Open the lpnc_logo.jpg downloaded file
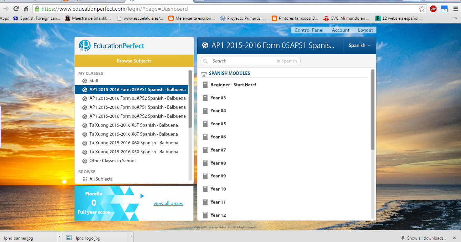 click(97, 238)
